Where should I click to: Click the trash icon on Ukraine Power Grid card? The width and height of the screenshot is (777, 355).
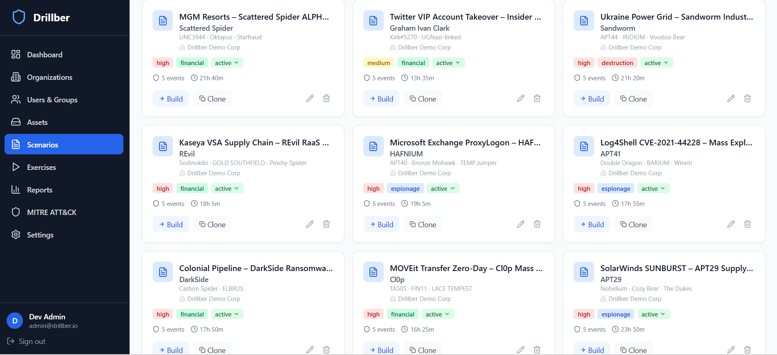pyautogui.click(x=747, y=98)
